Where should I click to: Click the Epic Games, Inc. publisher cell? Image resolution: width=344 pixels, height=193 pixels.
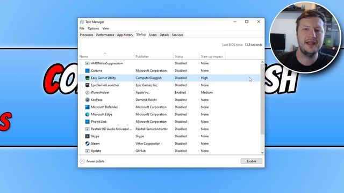pyautogui.click(x=147, y=85)
